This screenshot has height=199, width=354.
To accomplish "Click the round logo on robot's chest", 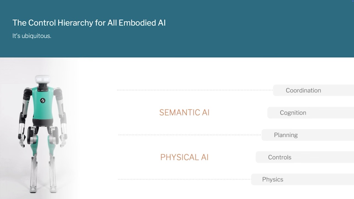I will click(x=43, y=101).
